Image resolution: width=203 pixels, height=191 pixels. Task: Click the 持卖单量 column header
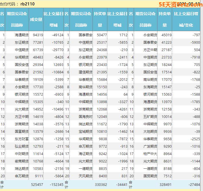[x=165, y=19]
